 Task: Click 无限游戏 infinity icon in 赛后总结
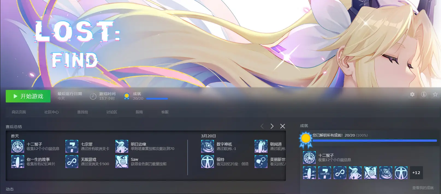point(72,162)
